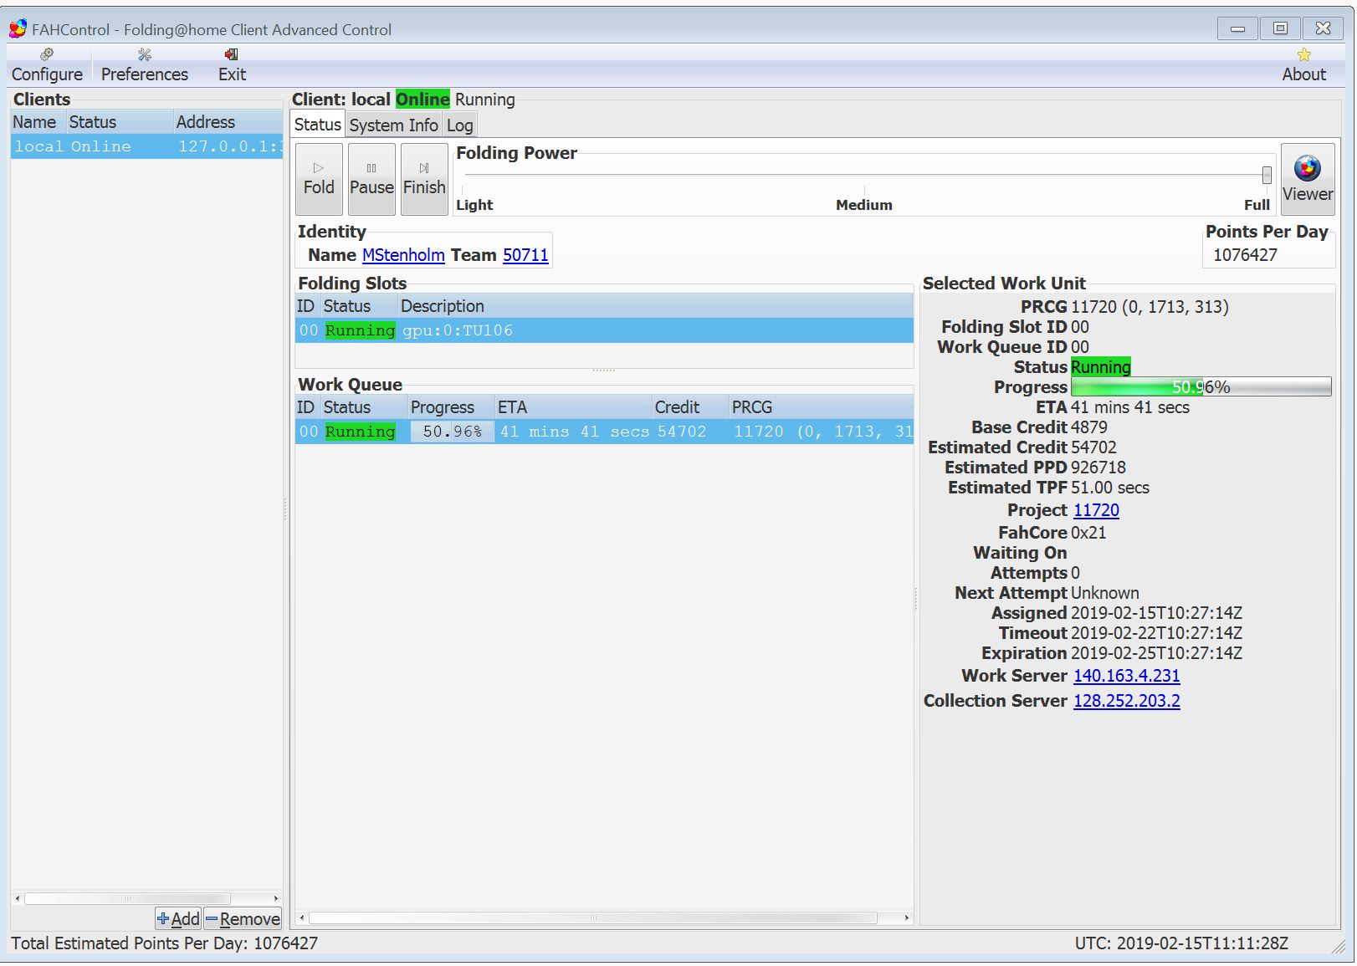Switch to the System Info tab
1357x966 pixels.
[393, 125]
